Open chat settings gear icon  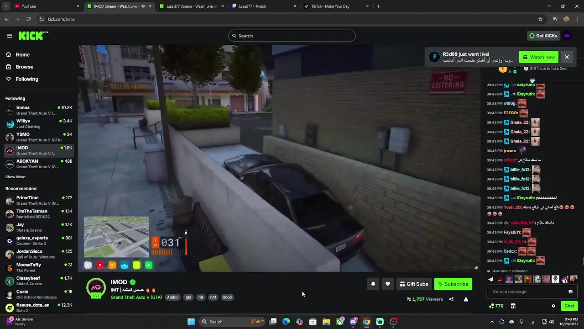pos(553,306)
